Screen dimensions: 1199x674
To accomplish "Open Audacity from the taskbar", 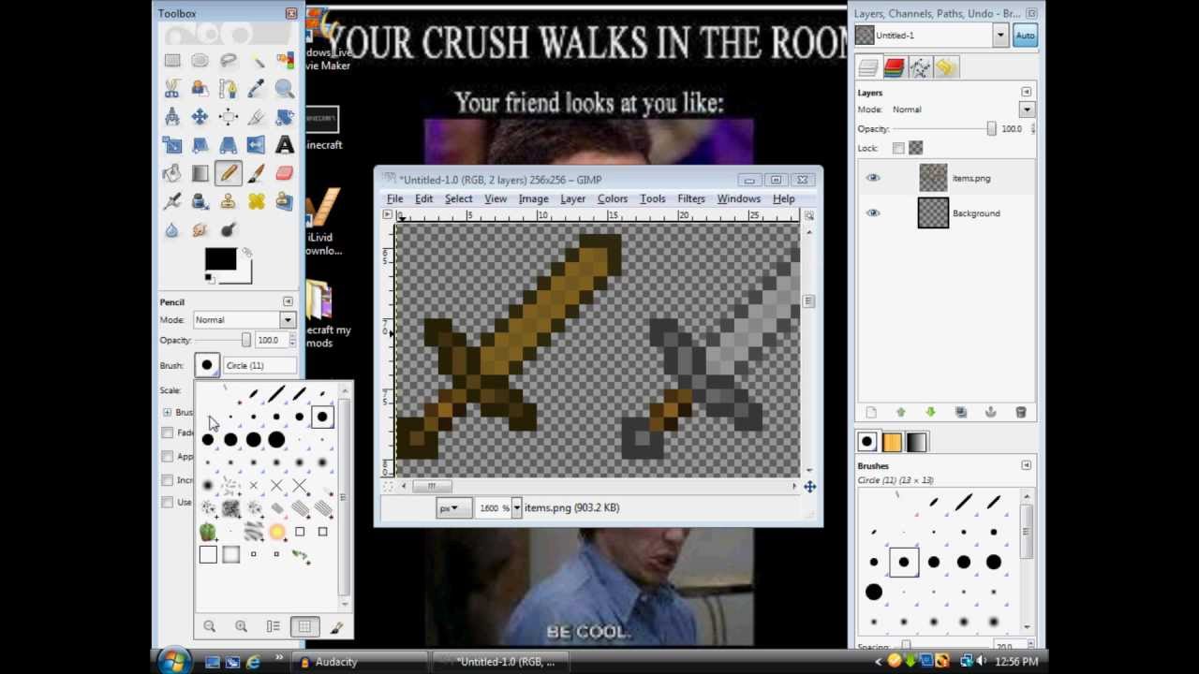I will click(x=360, y=662).
